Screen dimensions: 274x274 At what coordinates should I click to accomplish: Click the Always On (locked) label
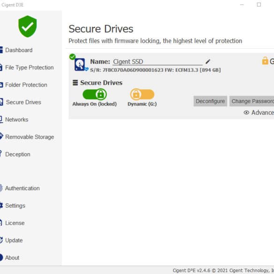click(x=95, y=104)
